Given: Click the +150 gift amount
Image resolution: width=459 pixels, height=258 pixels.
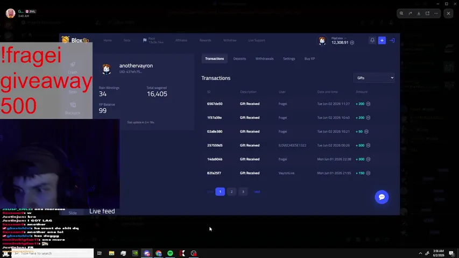Looking at the screenshot, I should point(360,173).
